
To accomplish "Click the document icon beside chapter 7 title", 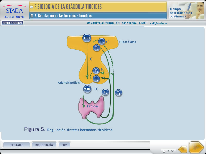I will click(x=32, y=16).
